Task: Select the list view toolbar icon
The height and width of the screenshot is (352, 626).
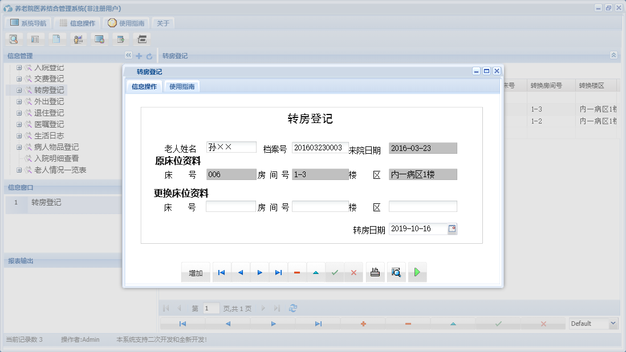Action: click(35, 39)
